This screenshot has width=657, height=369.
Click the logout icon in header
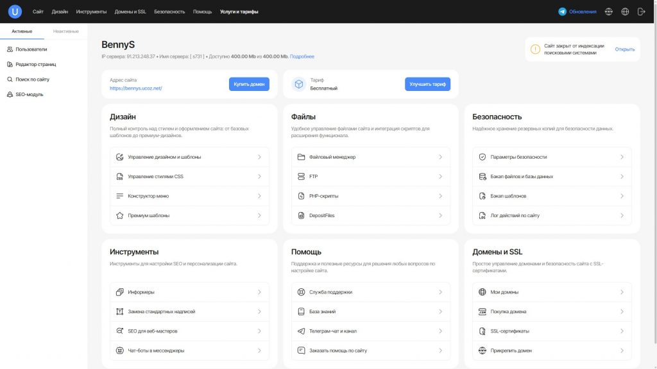pyautogui.click(x=641, y=12)
